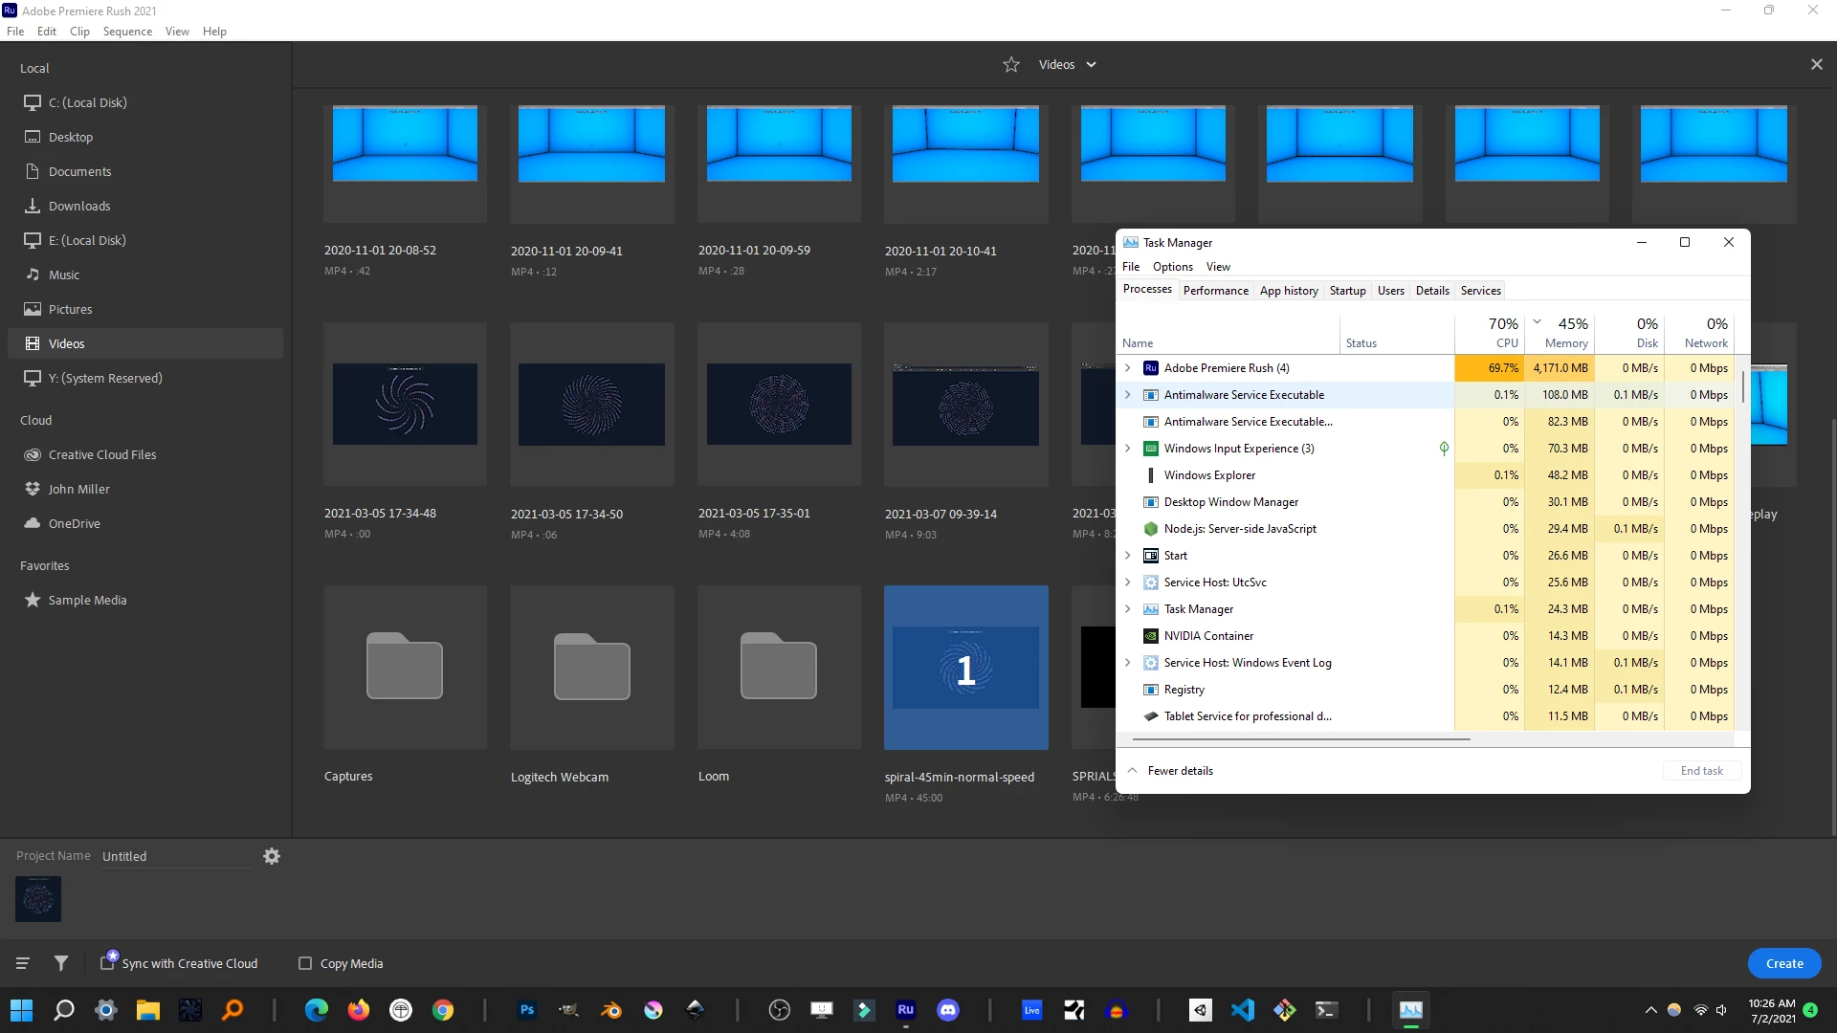Viewport: 1837px width, 1033px height.
Task: Switch to Performance tab in Task Manager
Action: pyautogui.click(x=1215, y=291)
